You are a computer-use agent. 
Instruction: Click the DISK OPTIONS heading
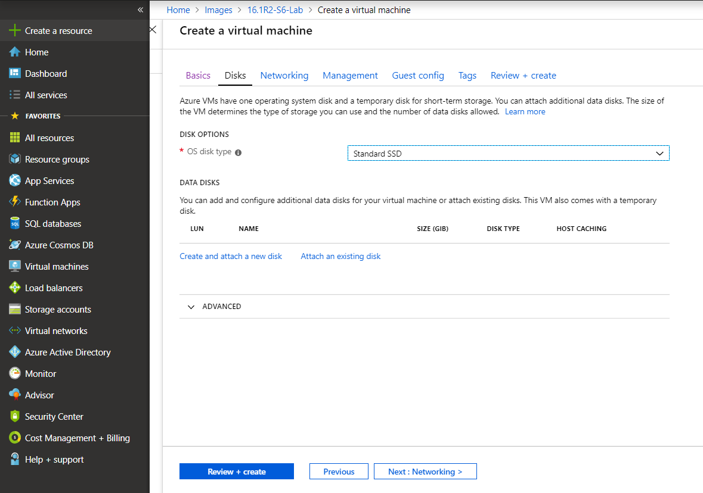click(204, 135)
